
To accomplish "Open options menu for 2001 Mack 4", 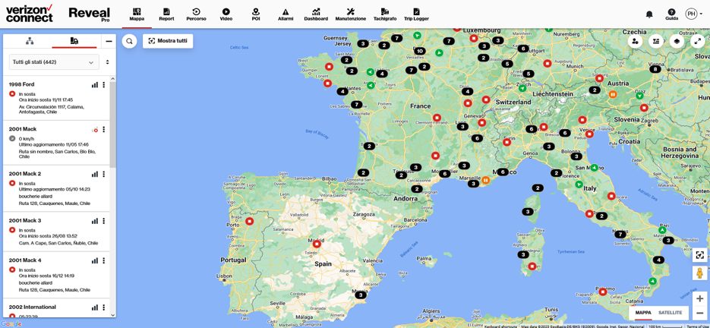I will (x=104, y=260).
